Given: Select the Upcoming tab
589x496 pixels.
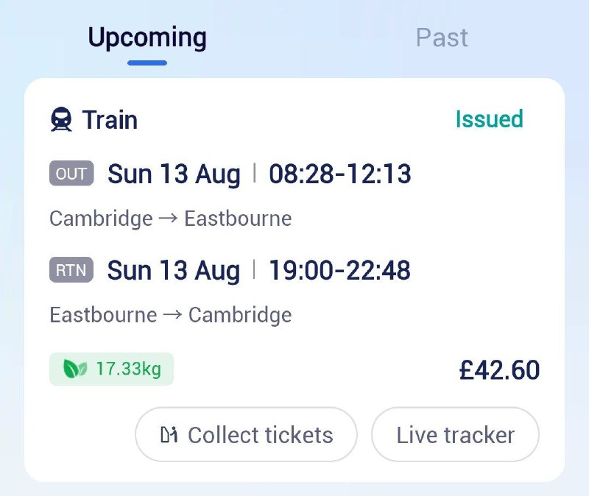Looking at the screenshot, I should coord(147,37).
